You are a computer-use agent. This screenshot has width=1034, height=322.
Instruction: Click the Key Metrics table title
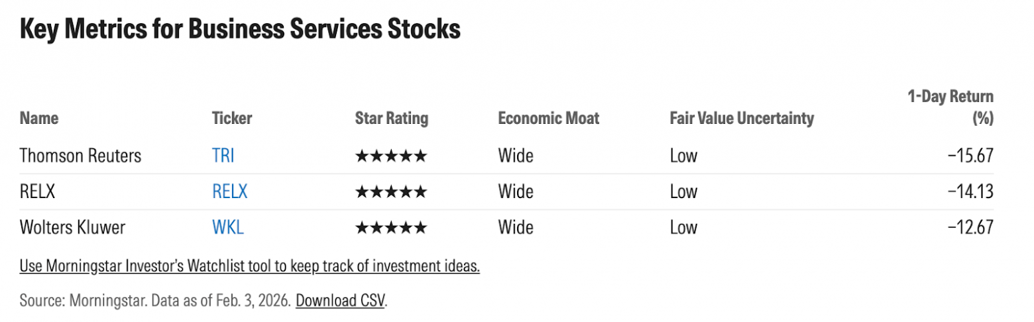point(240,30)
